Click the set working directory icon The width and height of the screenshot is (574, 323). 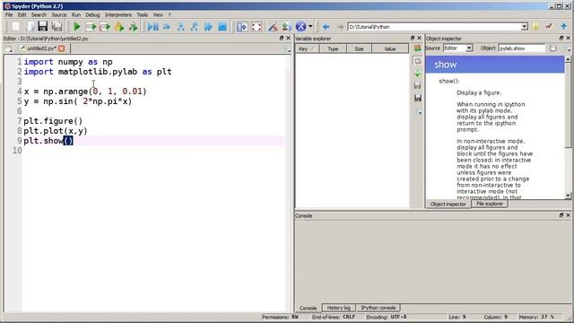point(549,26)
